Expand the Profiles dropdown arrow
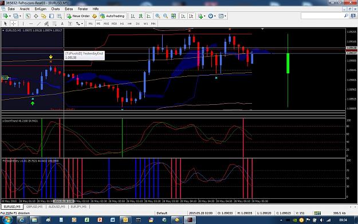The width and height of the screenshot is (358, 224). click(20, 16)
